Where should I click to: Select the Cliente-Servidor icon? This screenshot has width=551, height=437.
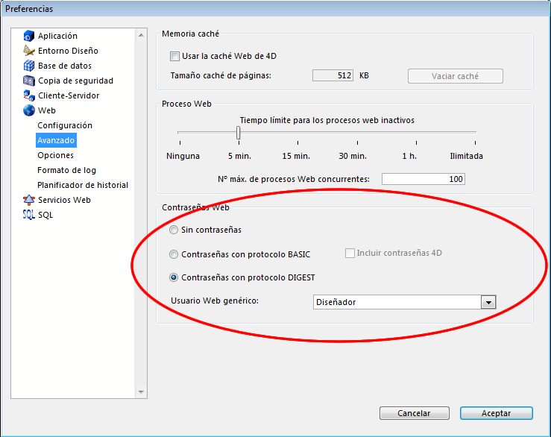pos(29,95)
